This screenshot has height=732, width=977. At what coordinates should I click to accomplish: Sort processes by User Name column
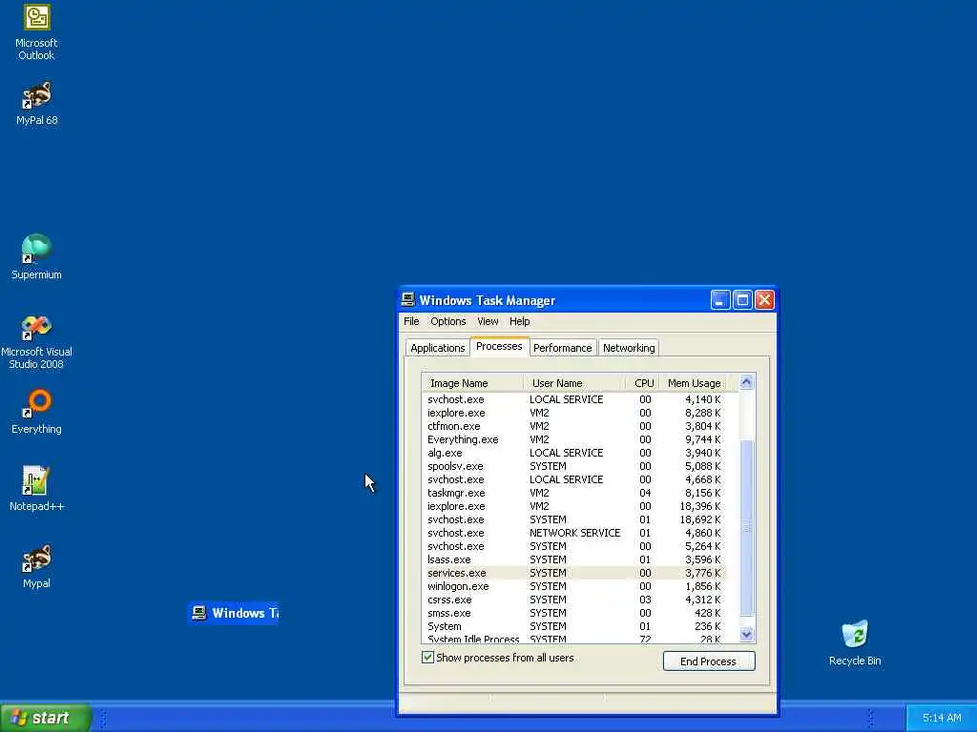click(574, 383)
